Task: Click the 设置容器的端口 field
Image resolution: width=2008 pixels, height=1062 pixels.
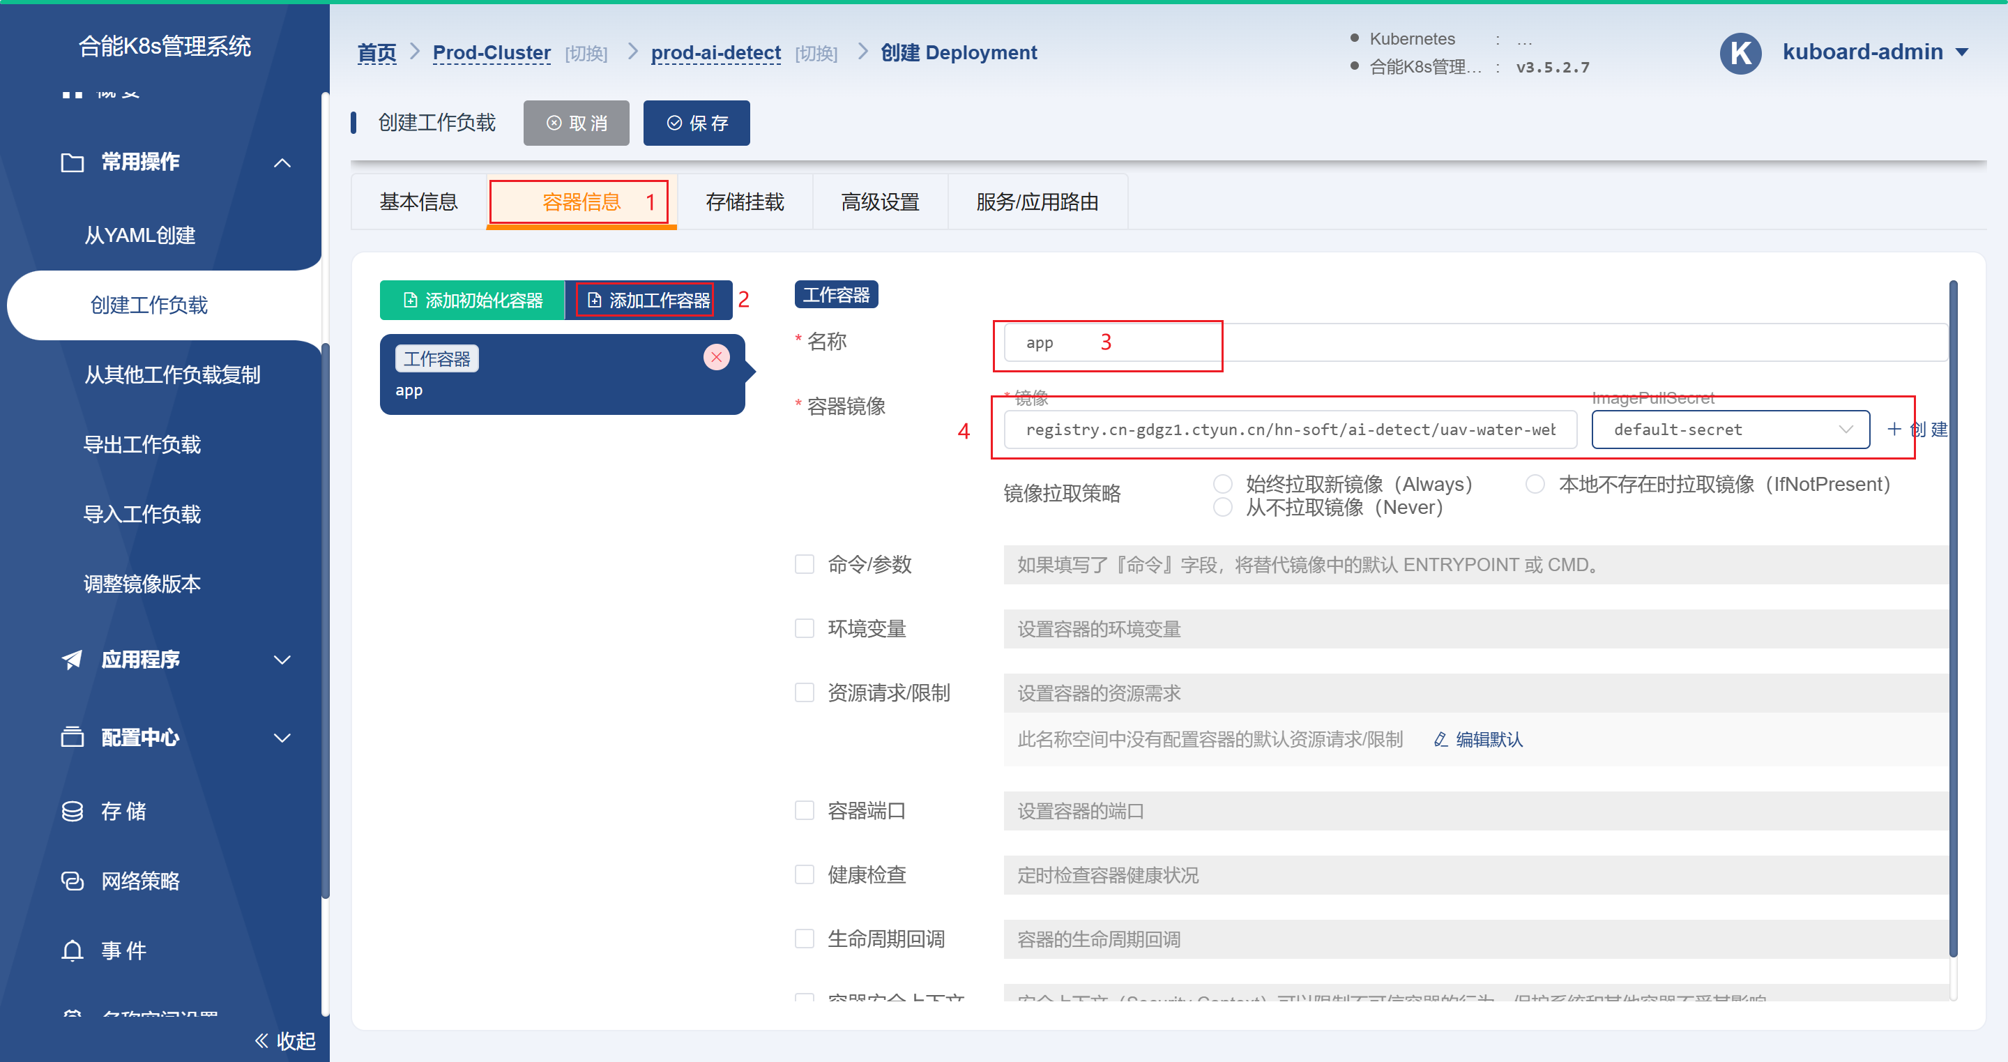Action: (1475, 811)
